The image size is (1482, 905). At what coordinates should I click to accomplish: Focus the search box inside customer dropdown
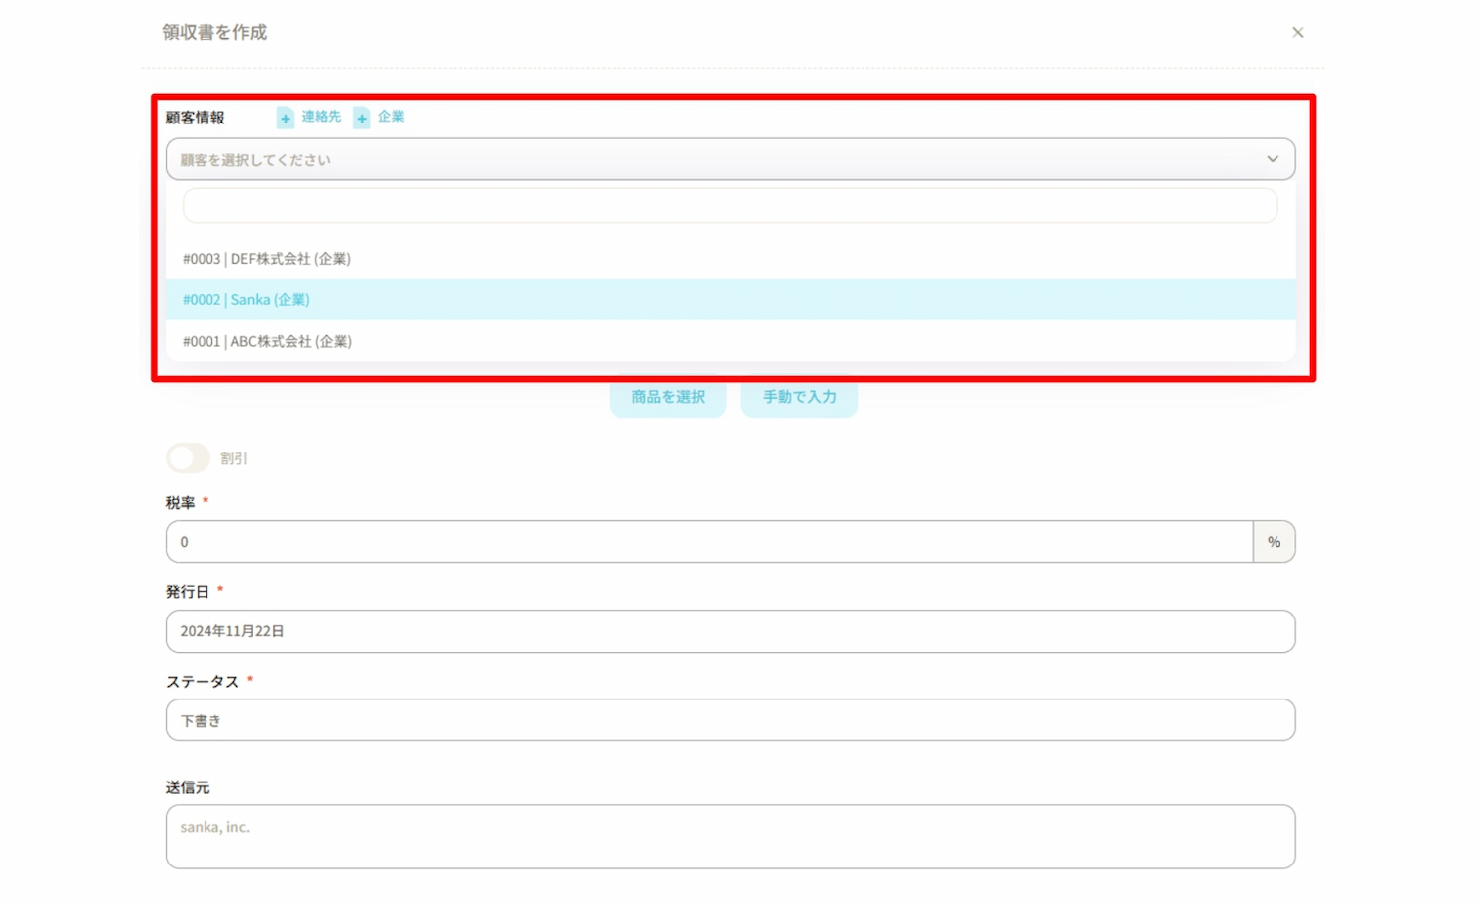[x=729, y=206]
